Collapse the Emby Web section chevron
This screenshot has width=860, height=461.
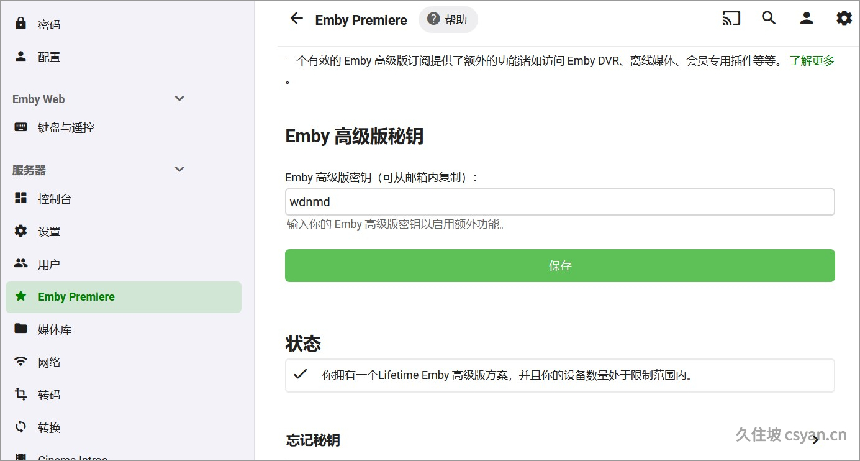point(179,99)
